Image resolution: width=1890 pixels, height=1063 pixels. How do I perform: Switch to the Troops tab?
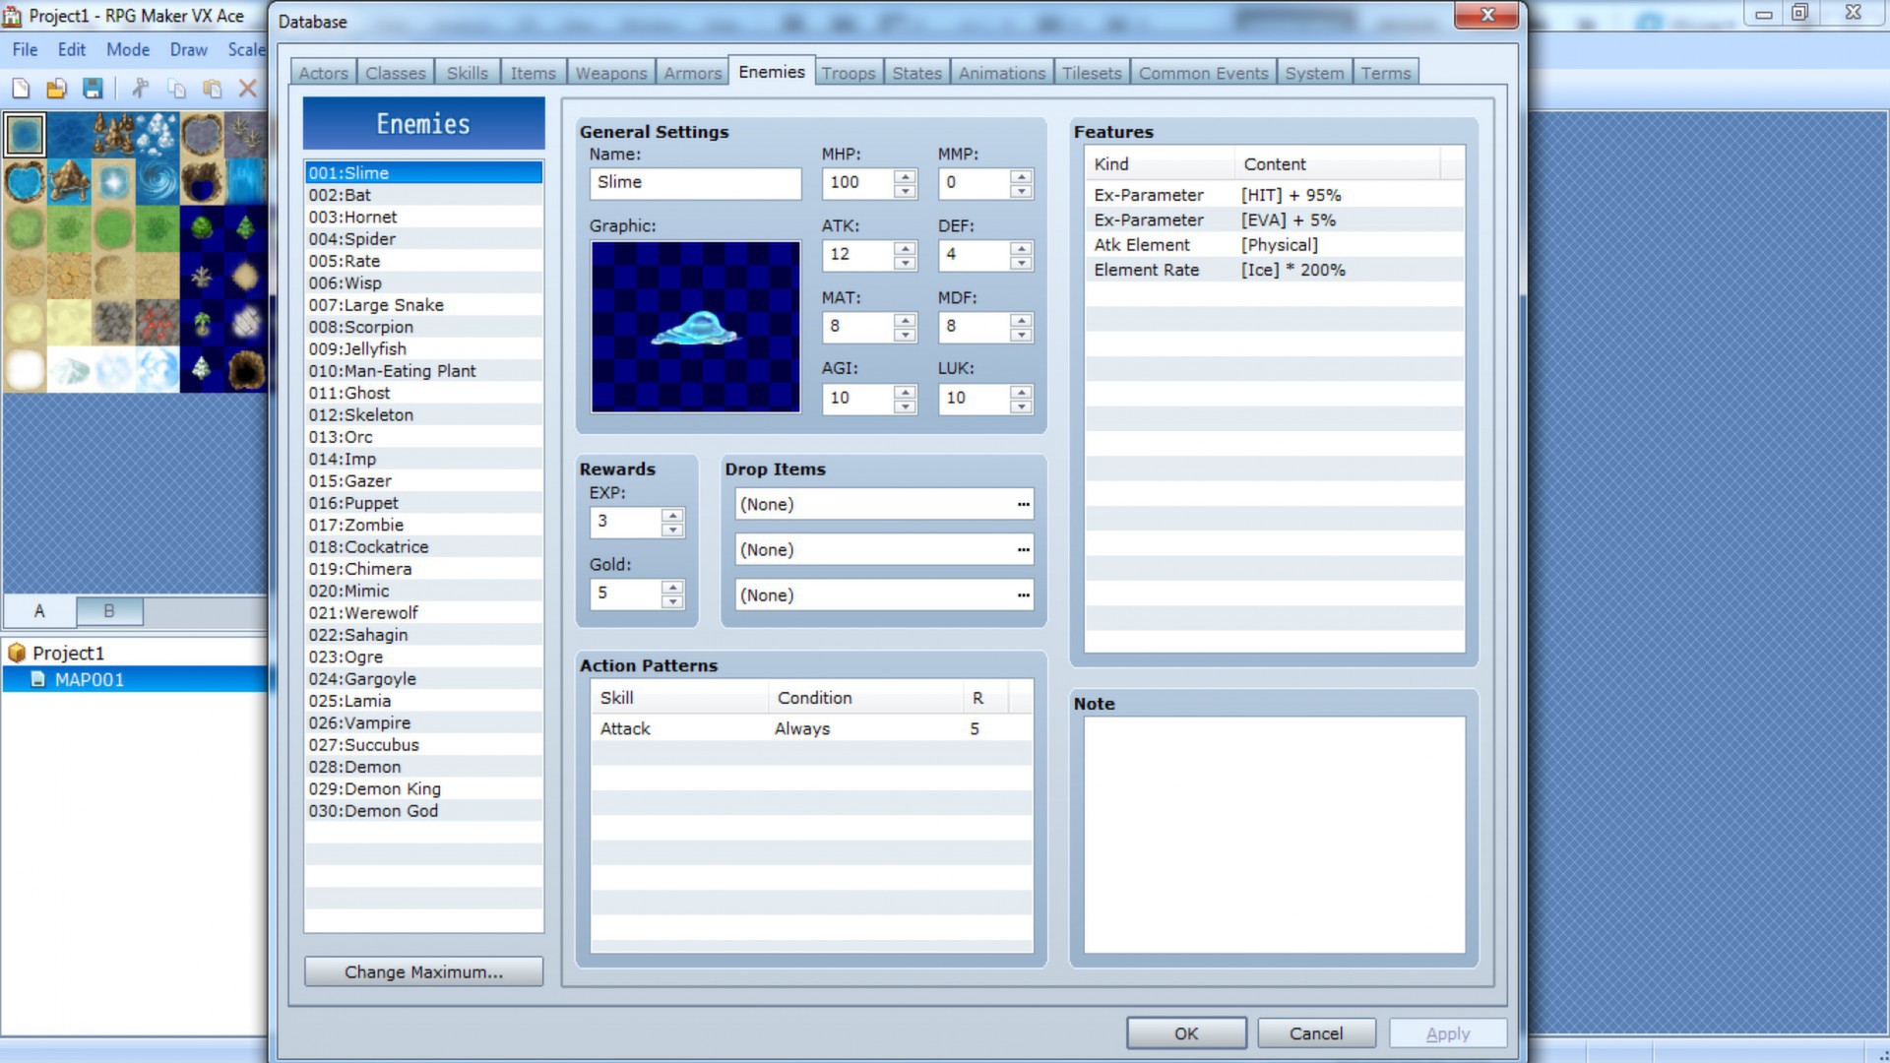click(849, 72)
